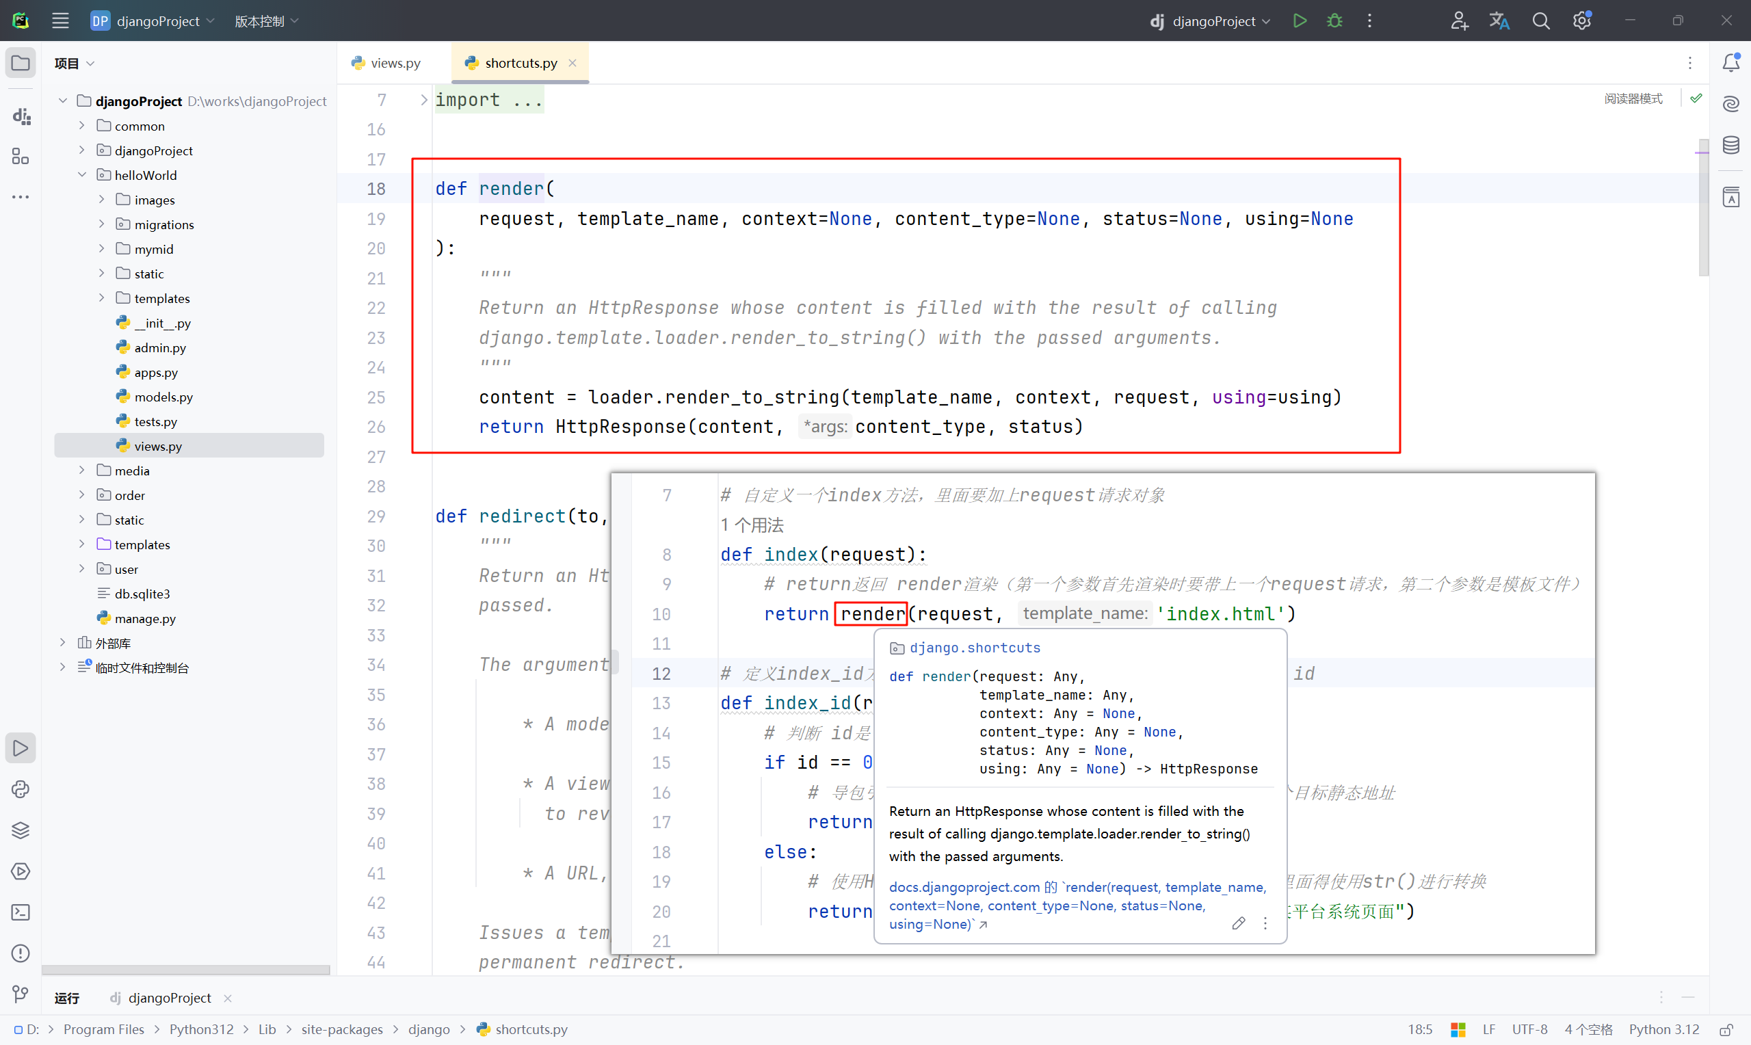
Task: Open Search Everywhere magnifier
Action: click(x=1540, y=21)
